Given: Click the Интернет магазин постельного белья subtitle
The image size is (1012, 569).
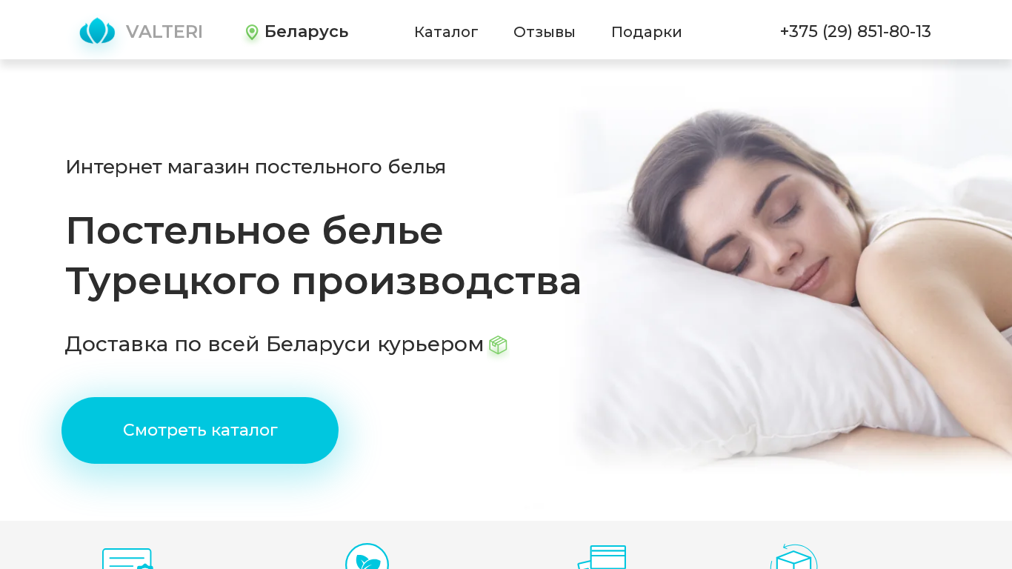Looking at the screenshot, I should click(256, 167).
